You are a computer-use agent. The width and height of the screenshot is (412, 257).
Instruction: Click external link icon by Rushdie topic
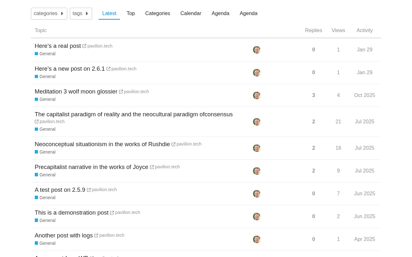[173, 144]
